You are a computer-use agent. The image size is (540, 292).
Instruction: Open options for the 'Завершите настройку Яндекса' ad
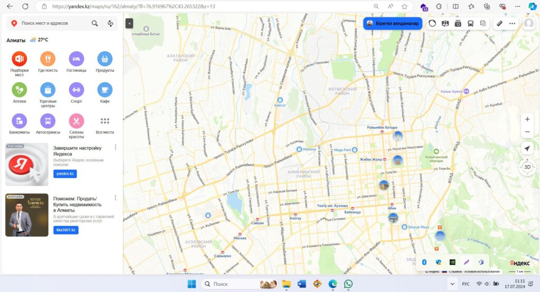coord(115,147)
